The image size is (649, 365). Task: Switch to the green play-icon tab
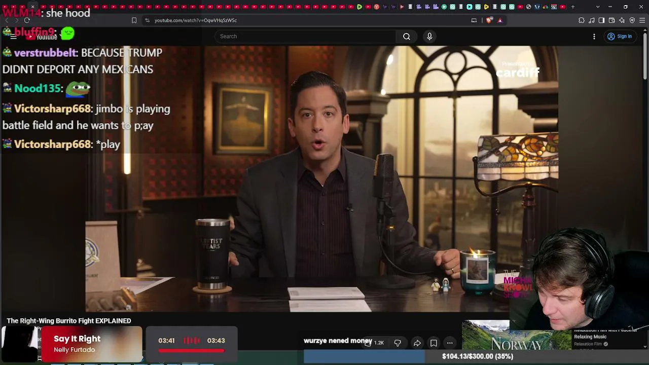(359, 7)
